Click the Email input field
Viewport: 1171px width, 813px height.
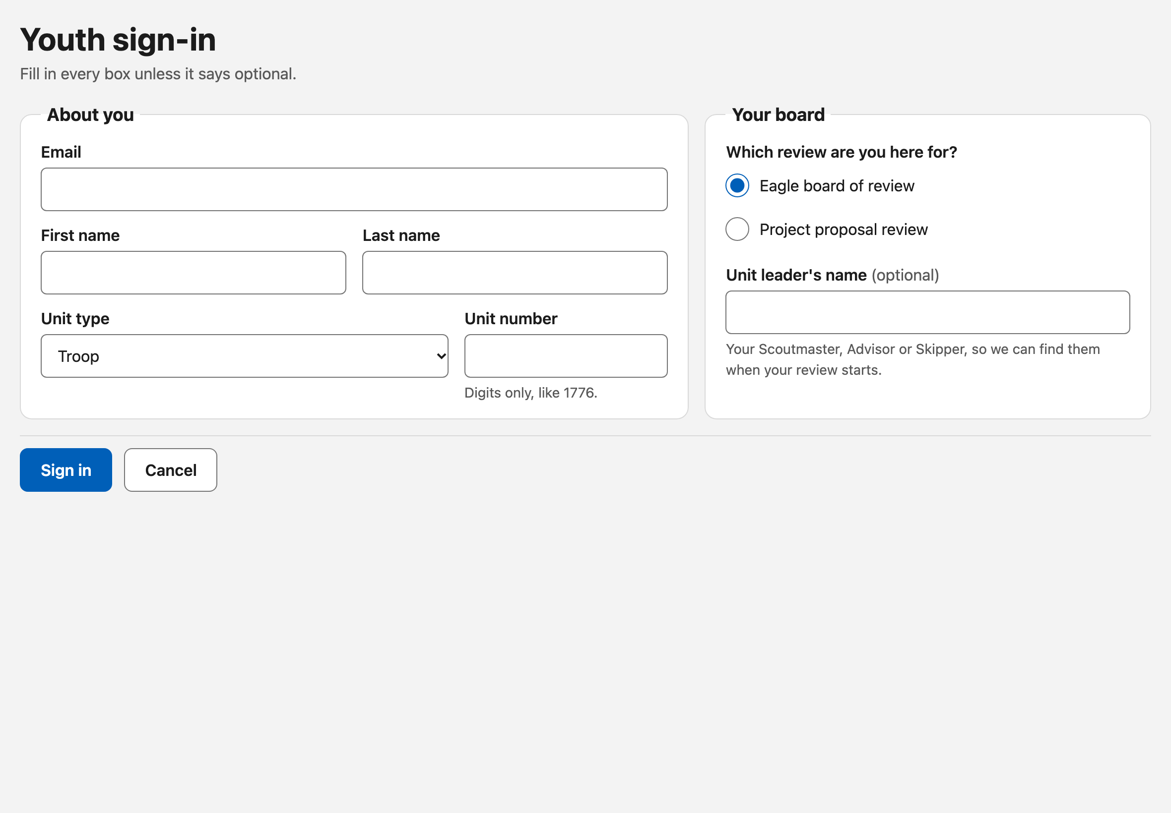(354, 189)
